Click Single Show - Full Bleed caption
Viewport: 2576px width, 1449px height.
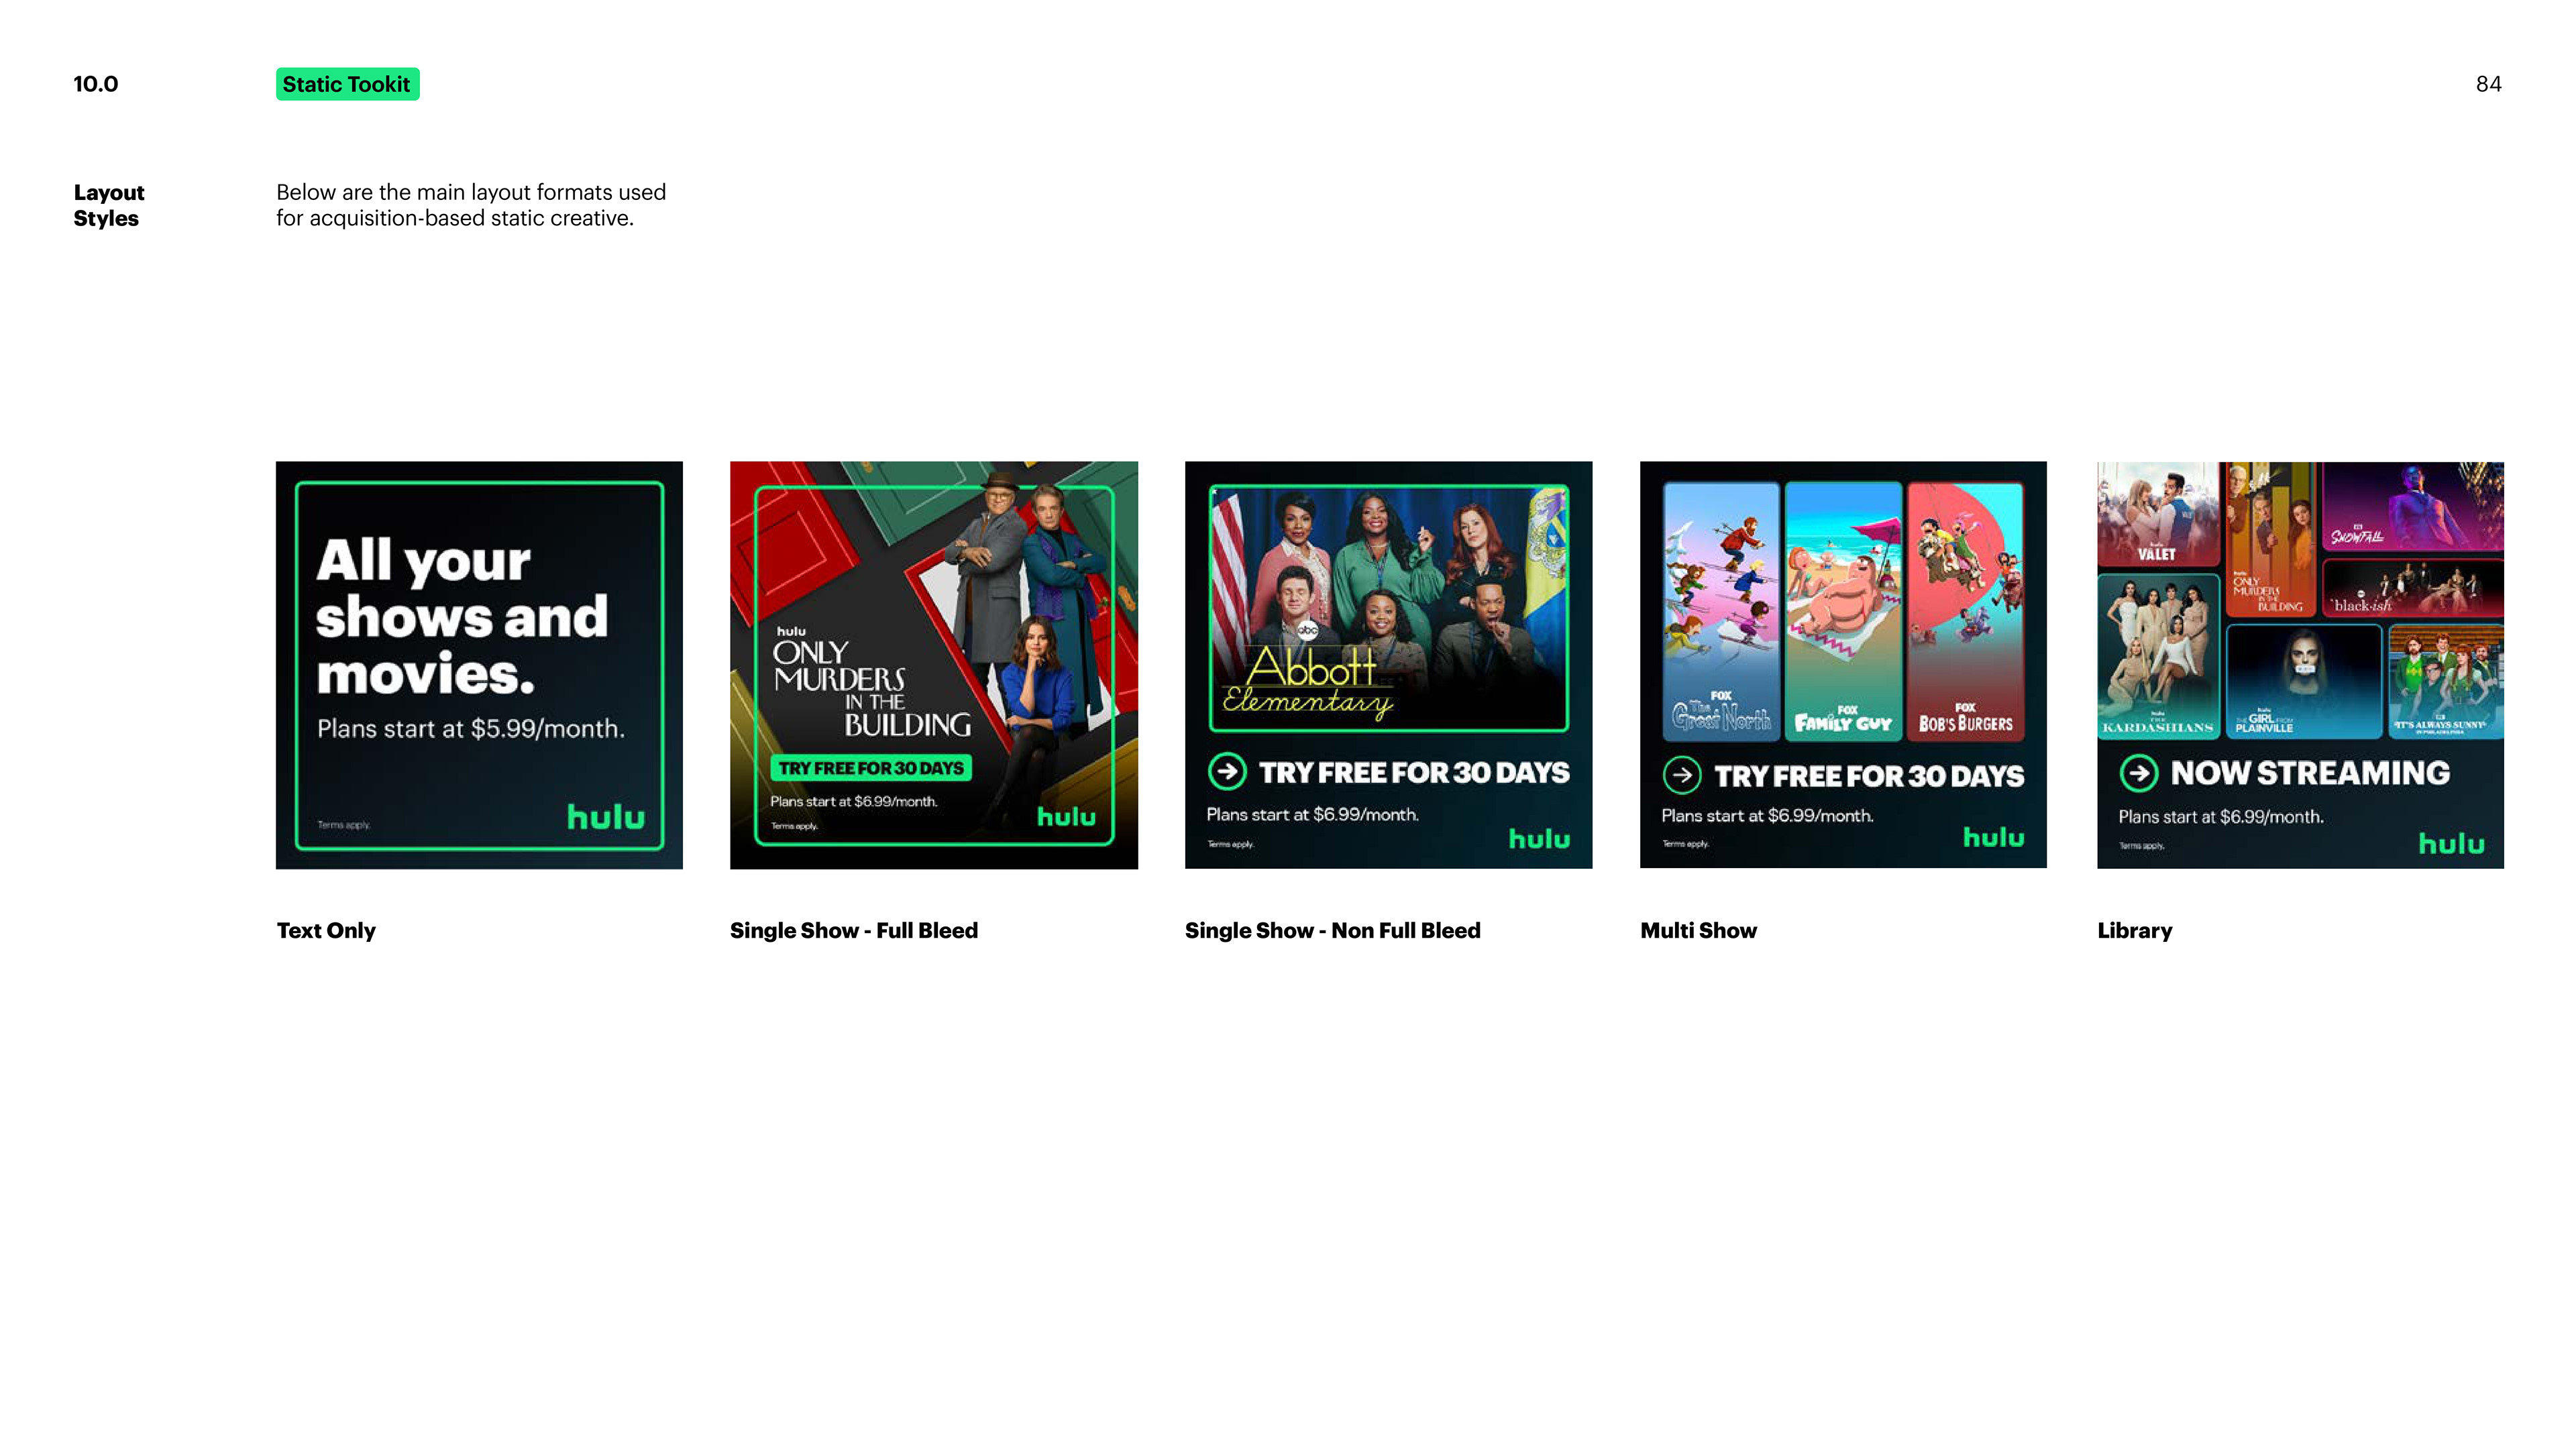[x=853, y=930]
